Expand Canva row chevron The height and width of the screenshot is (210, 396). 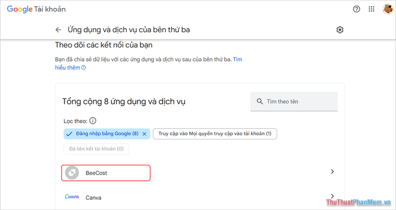tap(333, 196)
